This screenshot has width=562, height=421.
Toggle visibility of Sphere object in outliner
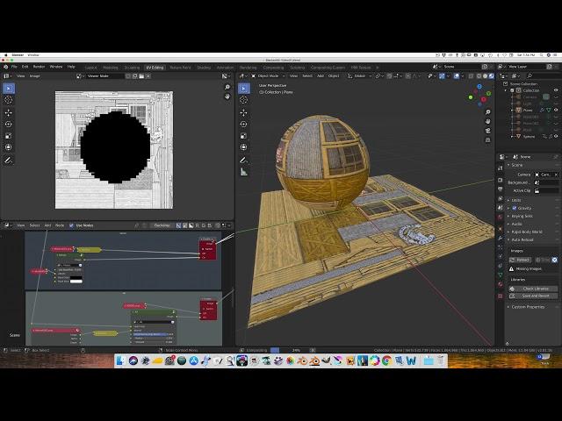(x=556, y=137)
